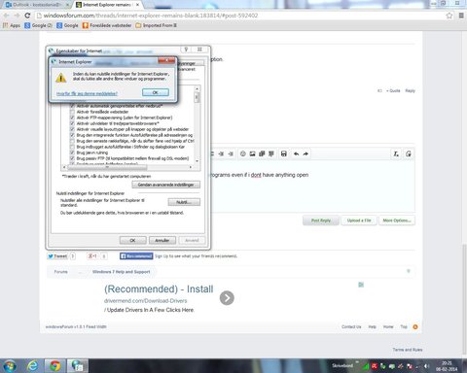Click the help question-mark button in the Egenskaber dialog
467x373 pixels.
click(x=186, y=50)
